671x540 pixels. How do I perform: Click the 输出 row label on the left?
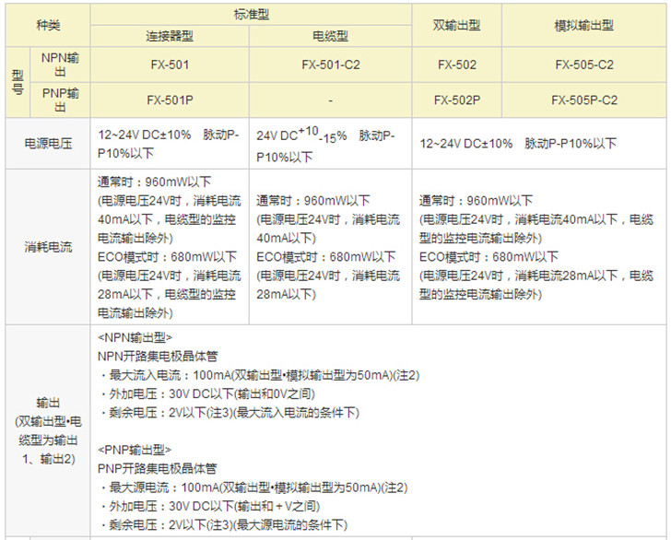click(48, 430)
